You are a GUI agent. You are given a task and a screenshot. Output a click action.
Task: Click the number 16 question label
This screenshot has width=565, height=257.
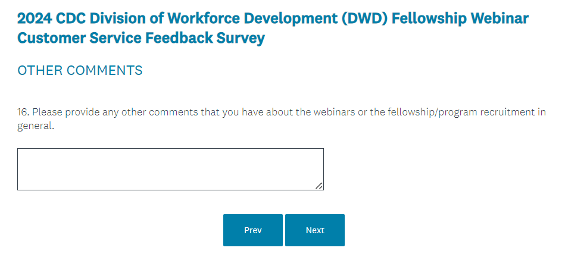(23, 112)
